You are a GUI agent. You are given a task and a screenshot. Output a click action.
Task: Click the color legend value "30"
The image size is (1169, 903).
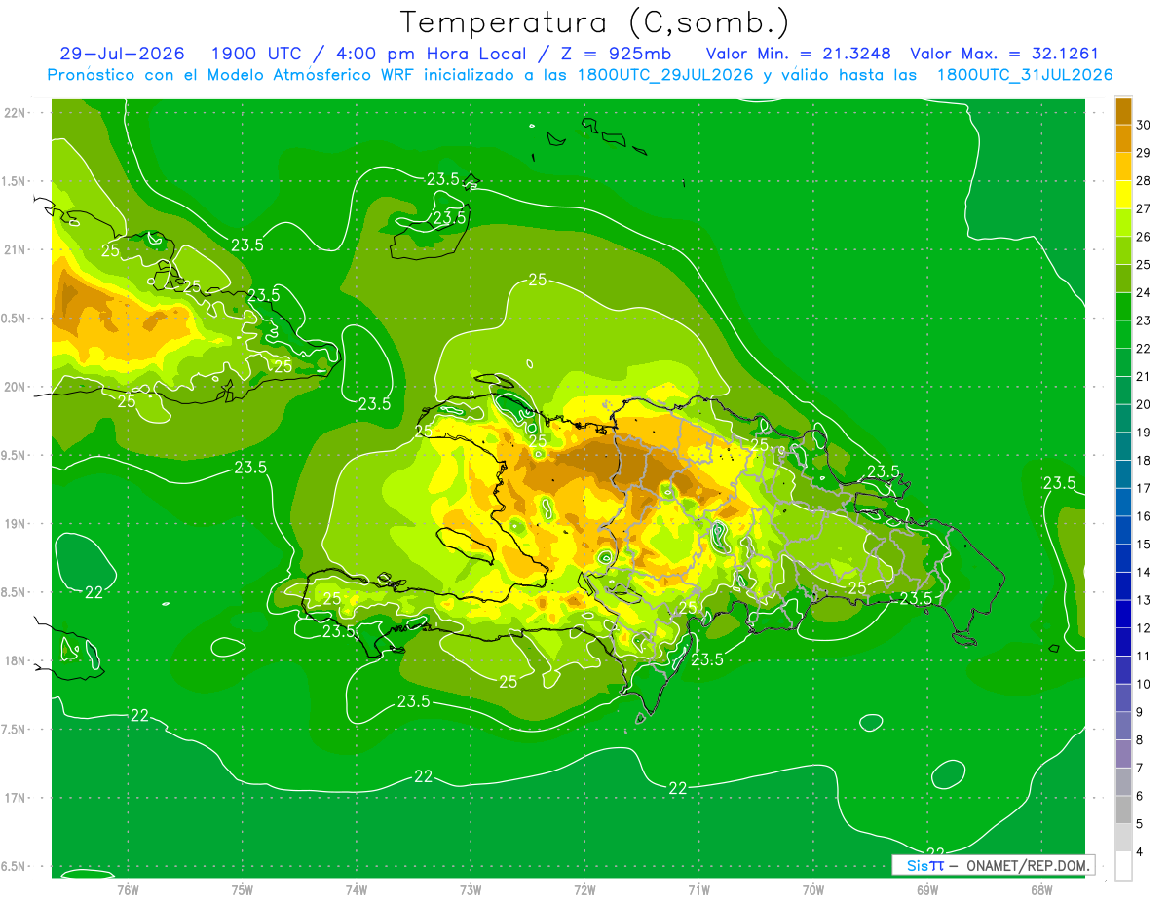click(x=1144, y=125)
